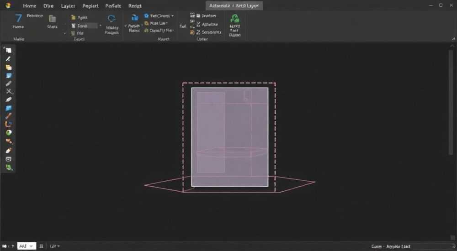Switch to the Dlue ribbon tab
This screenshot has height=251, width=457.
pyautogui.click(x=48, y=6)
